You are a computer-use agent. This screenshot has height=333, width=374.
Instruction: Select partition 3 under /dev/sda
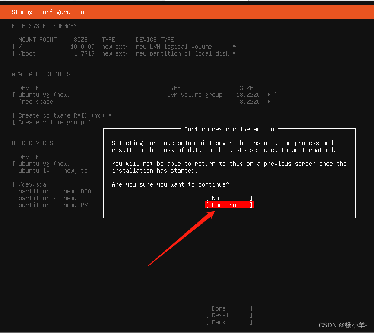click(x=53, y=205)
